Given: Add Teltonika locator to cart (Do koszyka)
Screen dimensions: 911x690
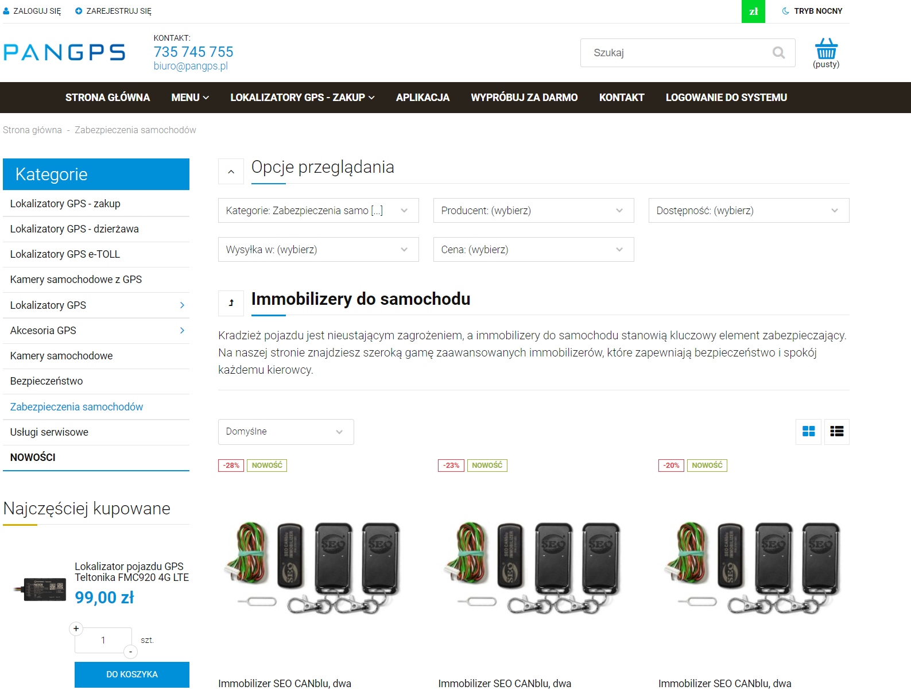Looking at the screenshot, I should 131,674.
